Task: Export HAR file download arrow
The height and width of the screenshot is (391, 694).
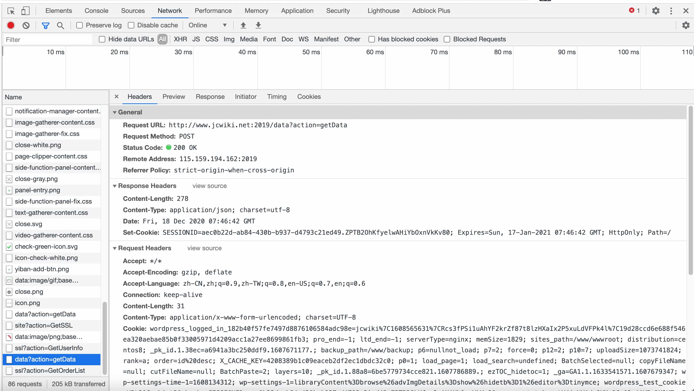Action: (258, 25)
